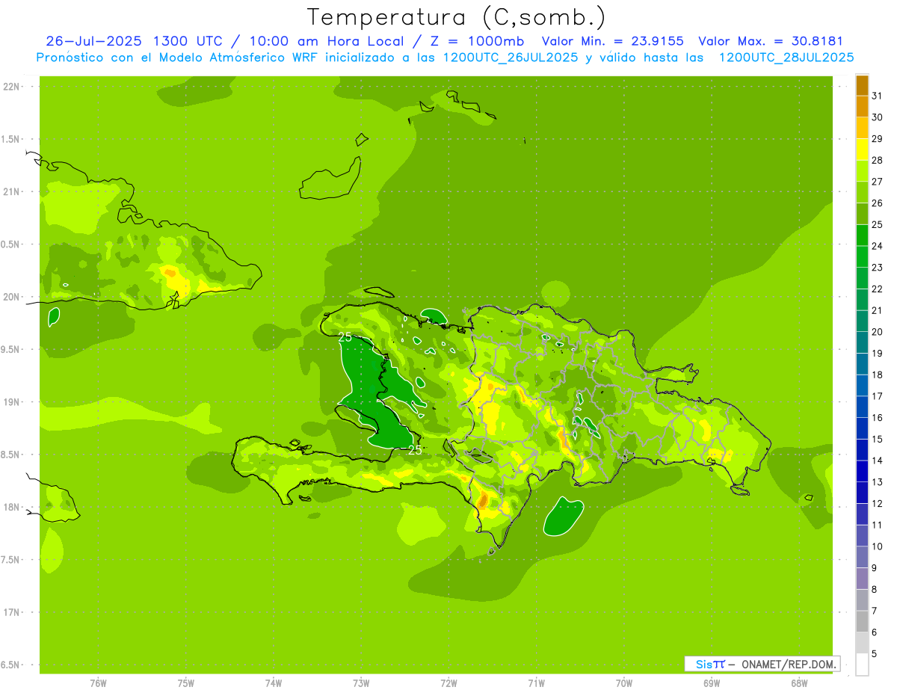The height and width of the screenshot is (693, 897).
Task: Click the "ONAMET/REP.DOM." credit label
Action: coord(789,664)
